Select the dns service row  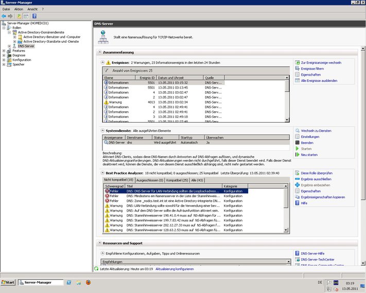coord(196,143)
